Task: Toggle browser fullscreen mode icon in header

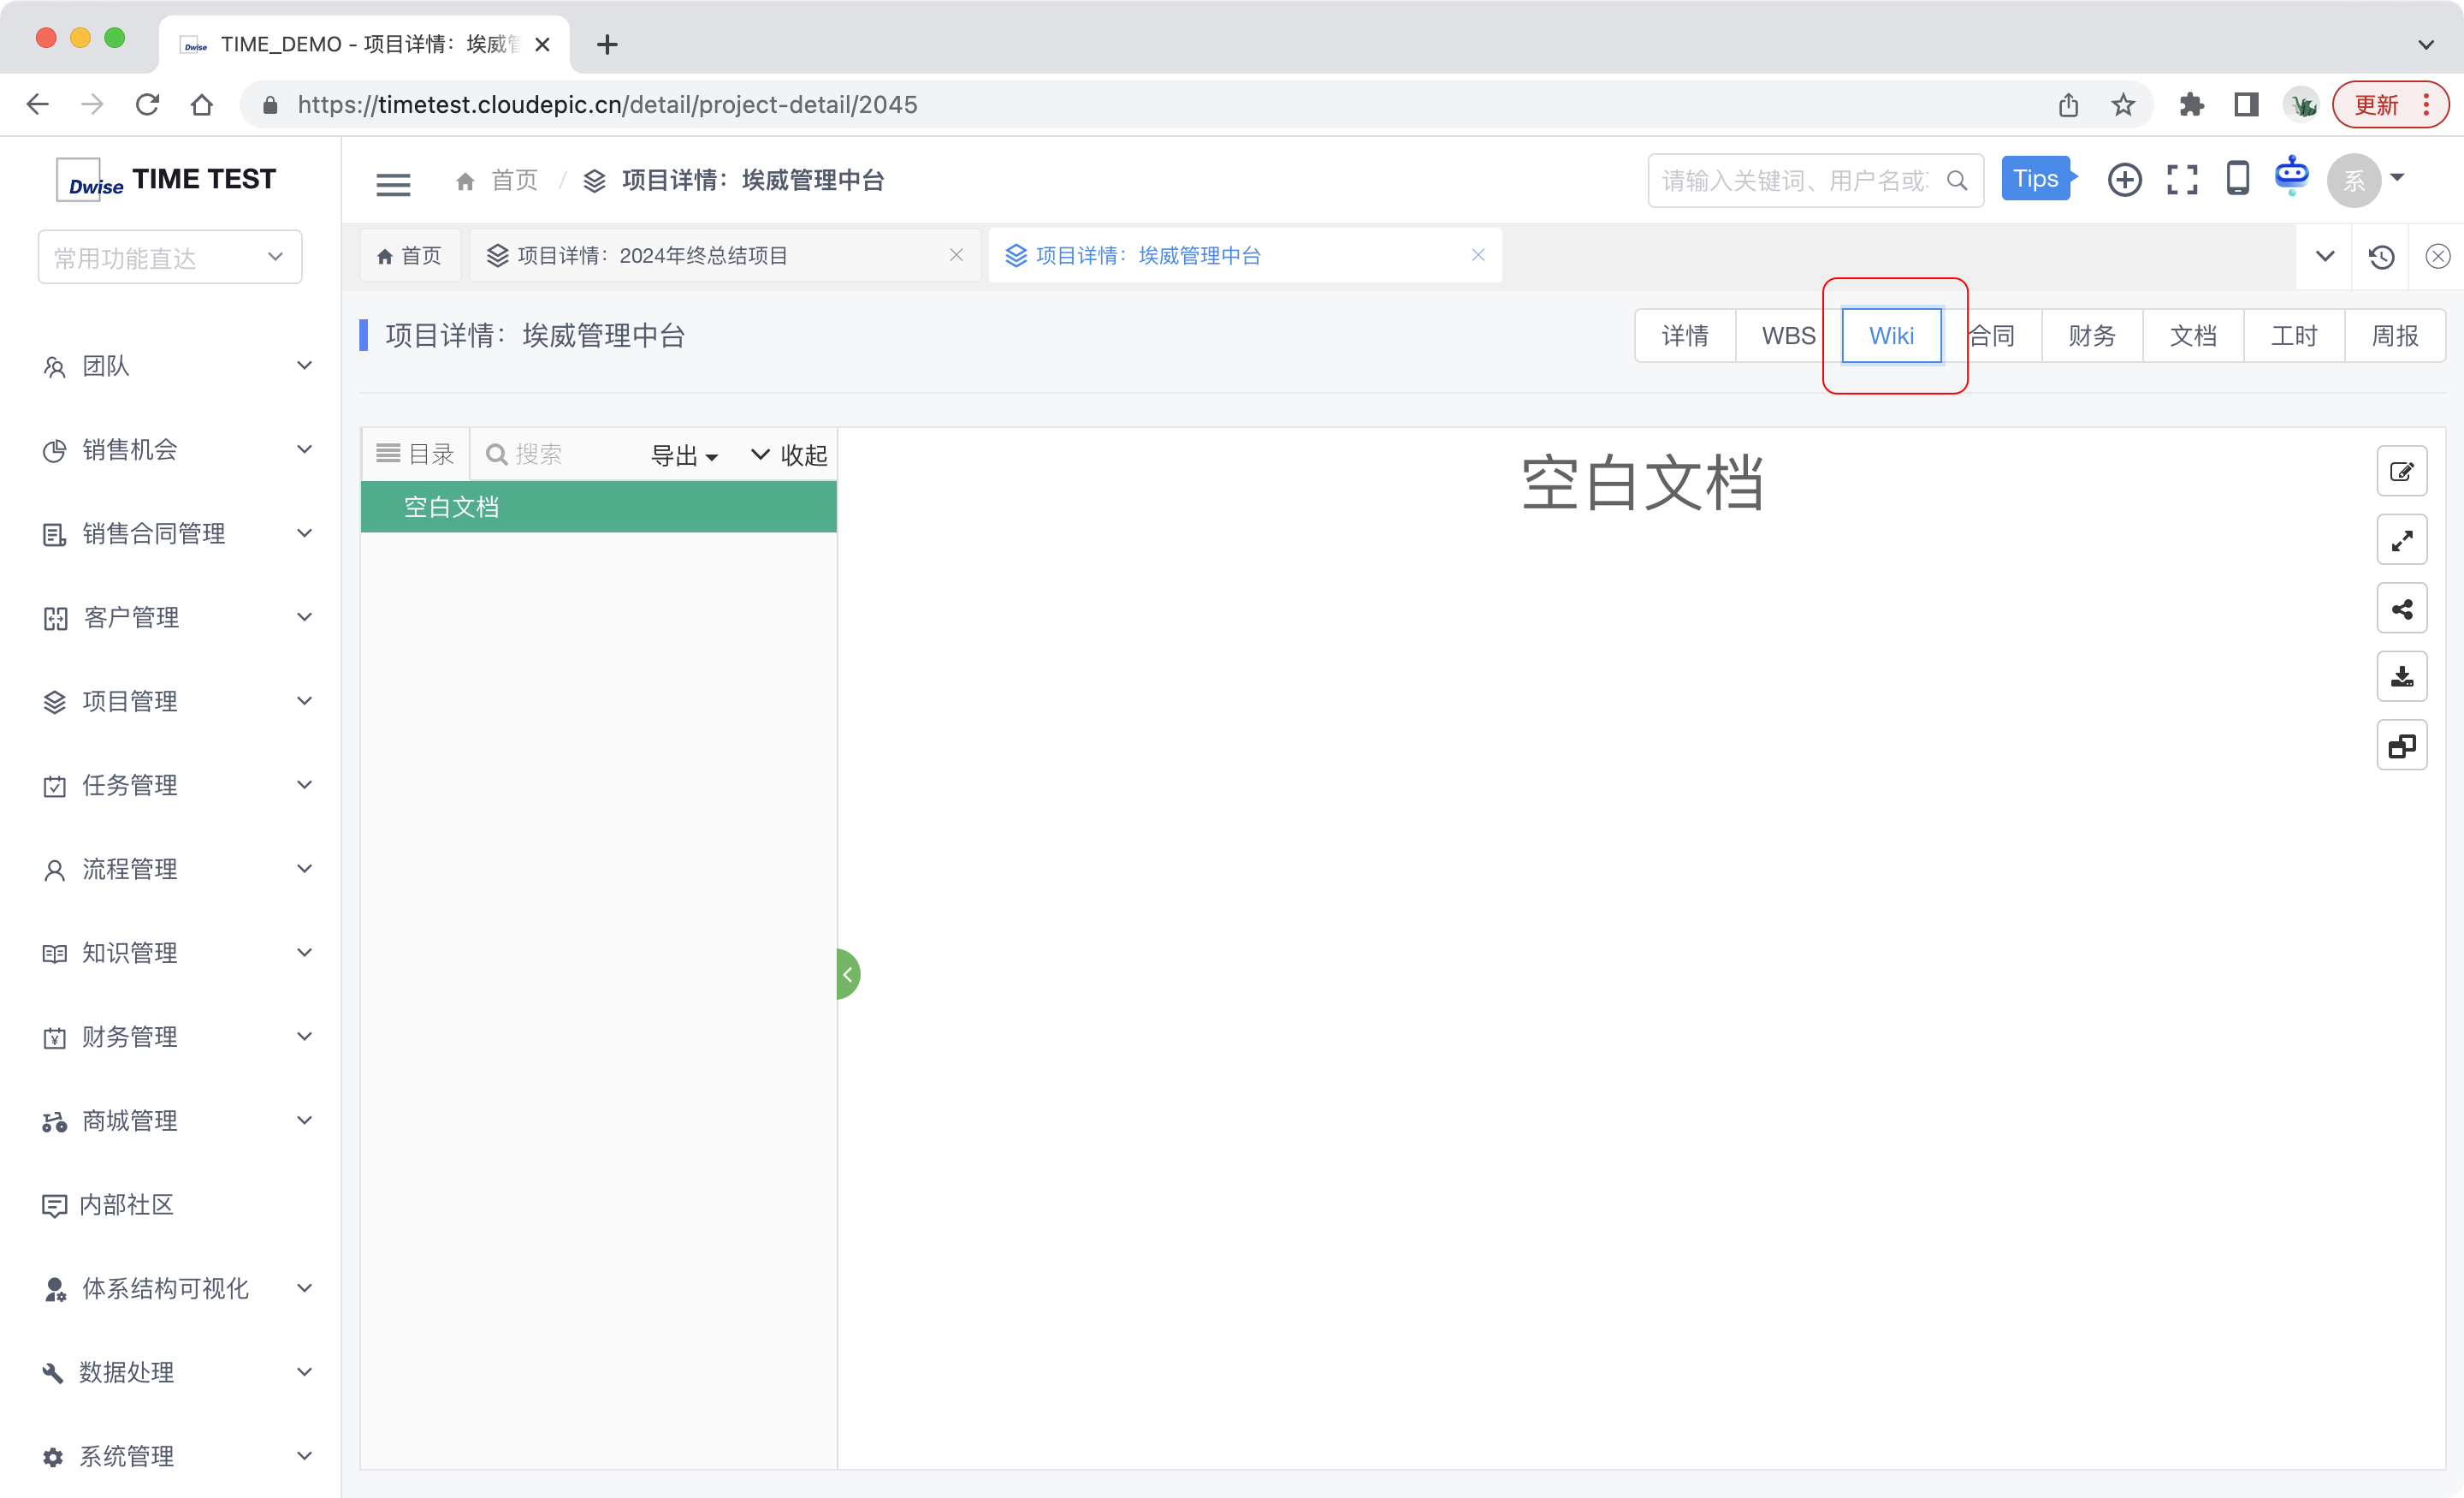Action: click(2182, 180)
